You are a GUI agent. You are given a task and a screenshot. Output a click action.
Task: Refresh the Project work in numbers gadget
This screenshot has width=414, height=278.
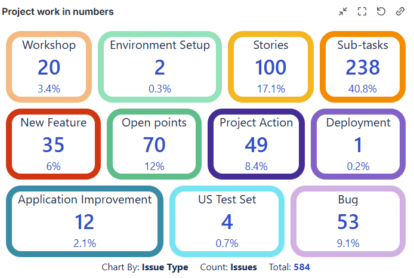click(x=381, y=12)
